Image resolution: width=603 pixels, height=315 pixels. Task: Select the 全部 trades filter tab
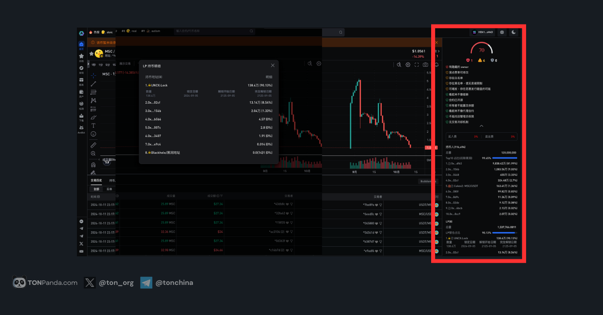pos(96,189)
